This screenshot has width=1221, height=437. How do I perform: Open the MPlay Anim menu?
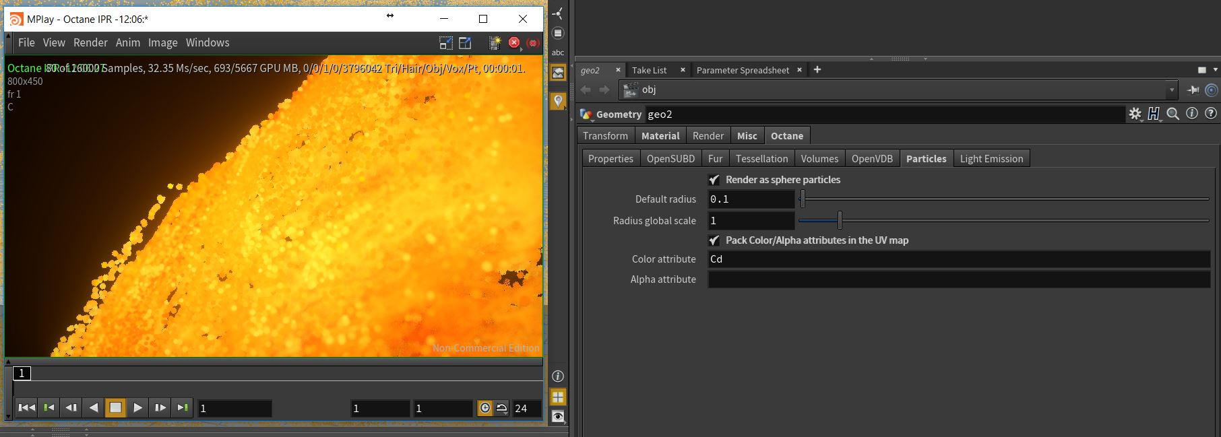pos(128,42)
